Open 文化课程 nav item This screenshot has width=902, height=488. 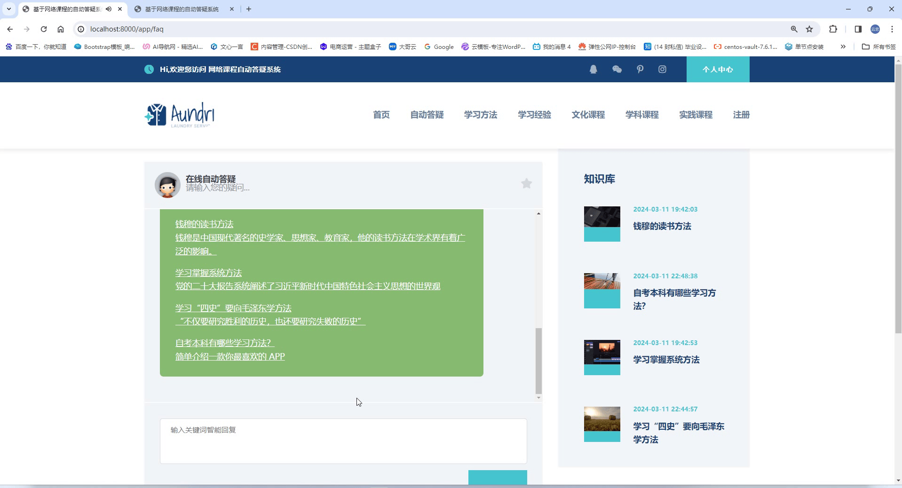pos(588,115)
